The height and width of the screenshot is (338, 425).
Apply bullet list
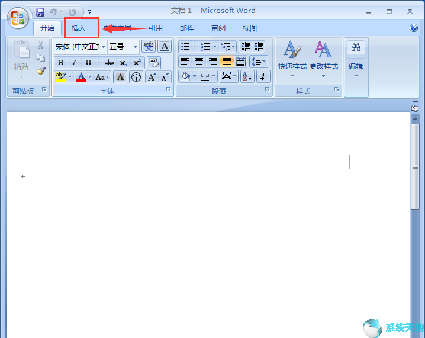(185, 47)
